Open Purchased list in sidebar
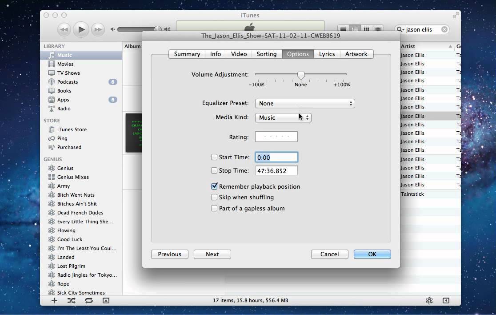Screen dimensions: 496x315 click(81, 147)
